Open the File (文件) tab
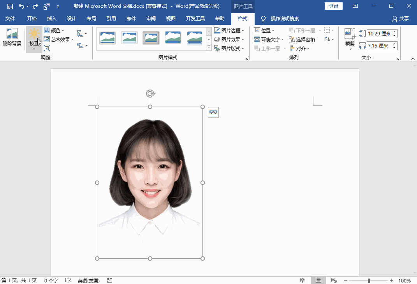 coord(10,19)
